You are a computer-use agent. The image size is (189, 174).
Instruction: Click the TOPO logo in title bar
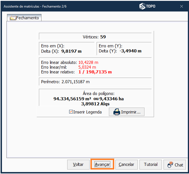pyautogui.click(x=147, y=6)
